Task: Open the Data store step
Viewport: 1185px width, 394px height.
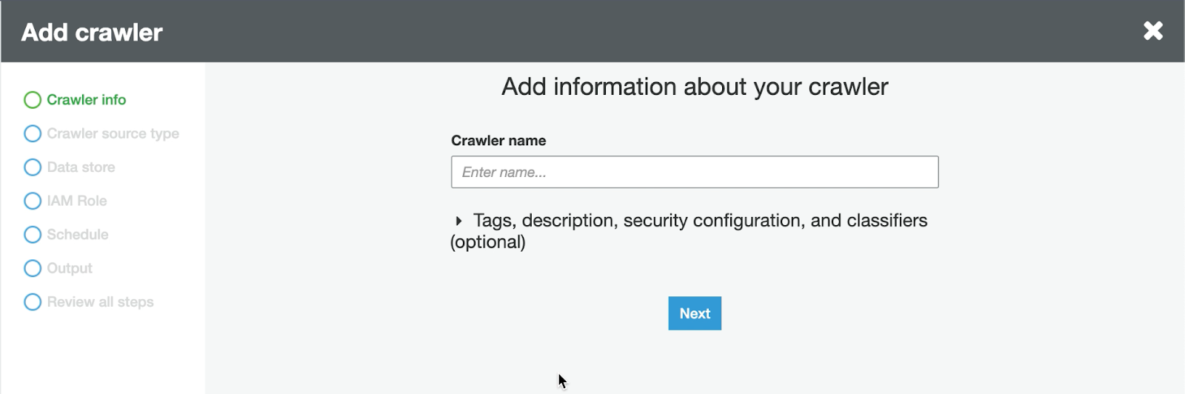Action: pos(81,167)
